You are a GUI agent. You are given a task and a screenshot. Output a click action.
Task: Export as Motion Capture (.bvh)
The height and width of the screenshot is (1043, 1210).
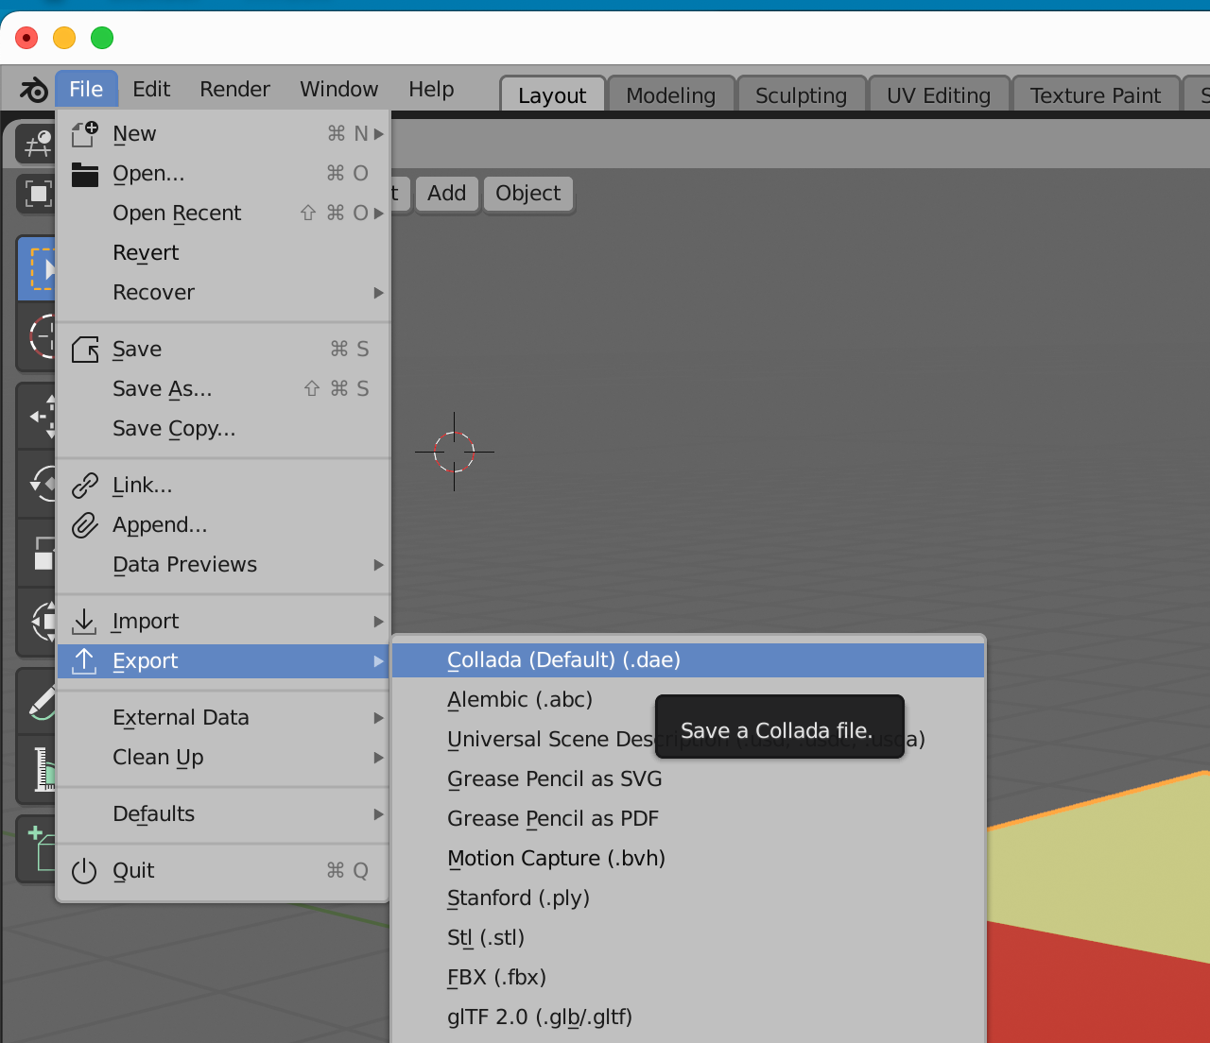tap(688, 859)
